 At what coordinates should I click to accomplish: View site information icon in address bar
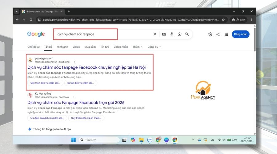tap(39, 20)
